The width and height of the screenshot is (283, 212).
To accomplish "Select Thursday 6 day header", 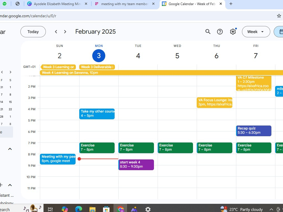I will pyautogui.click(x=216, y=56).
